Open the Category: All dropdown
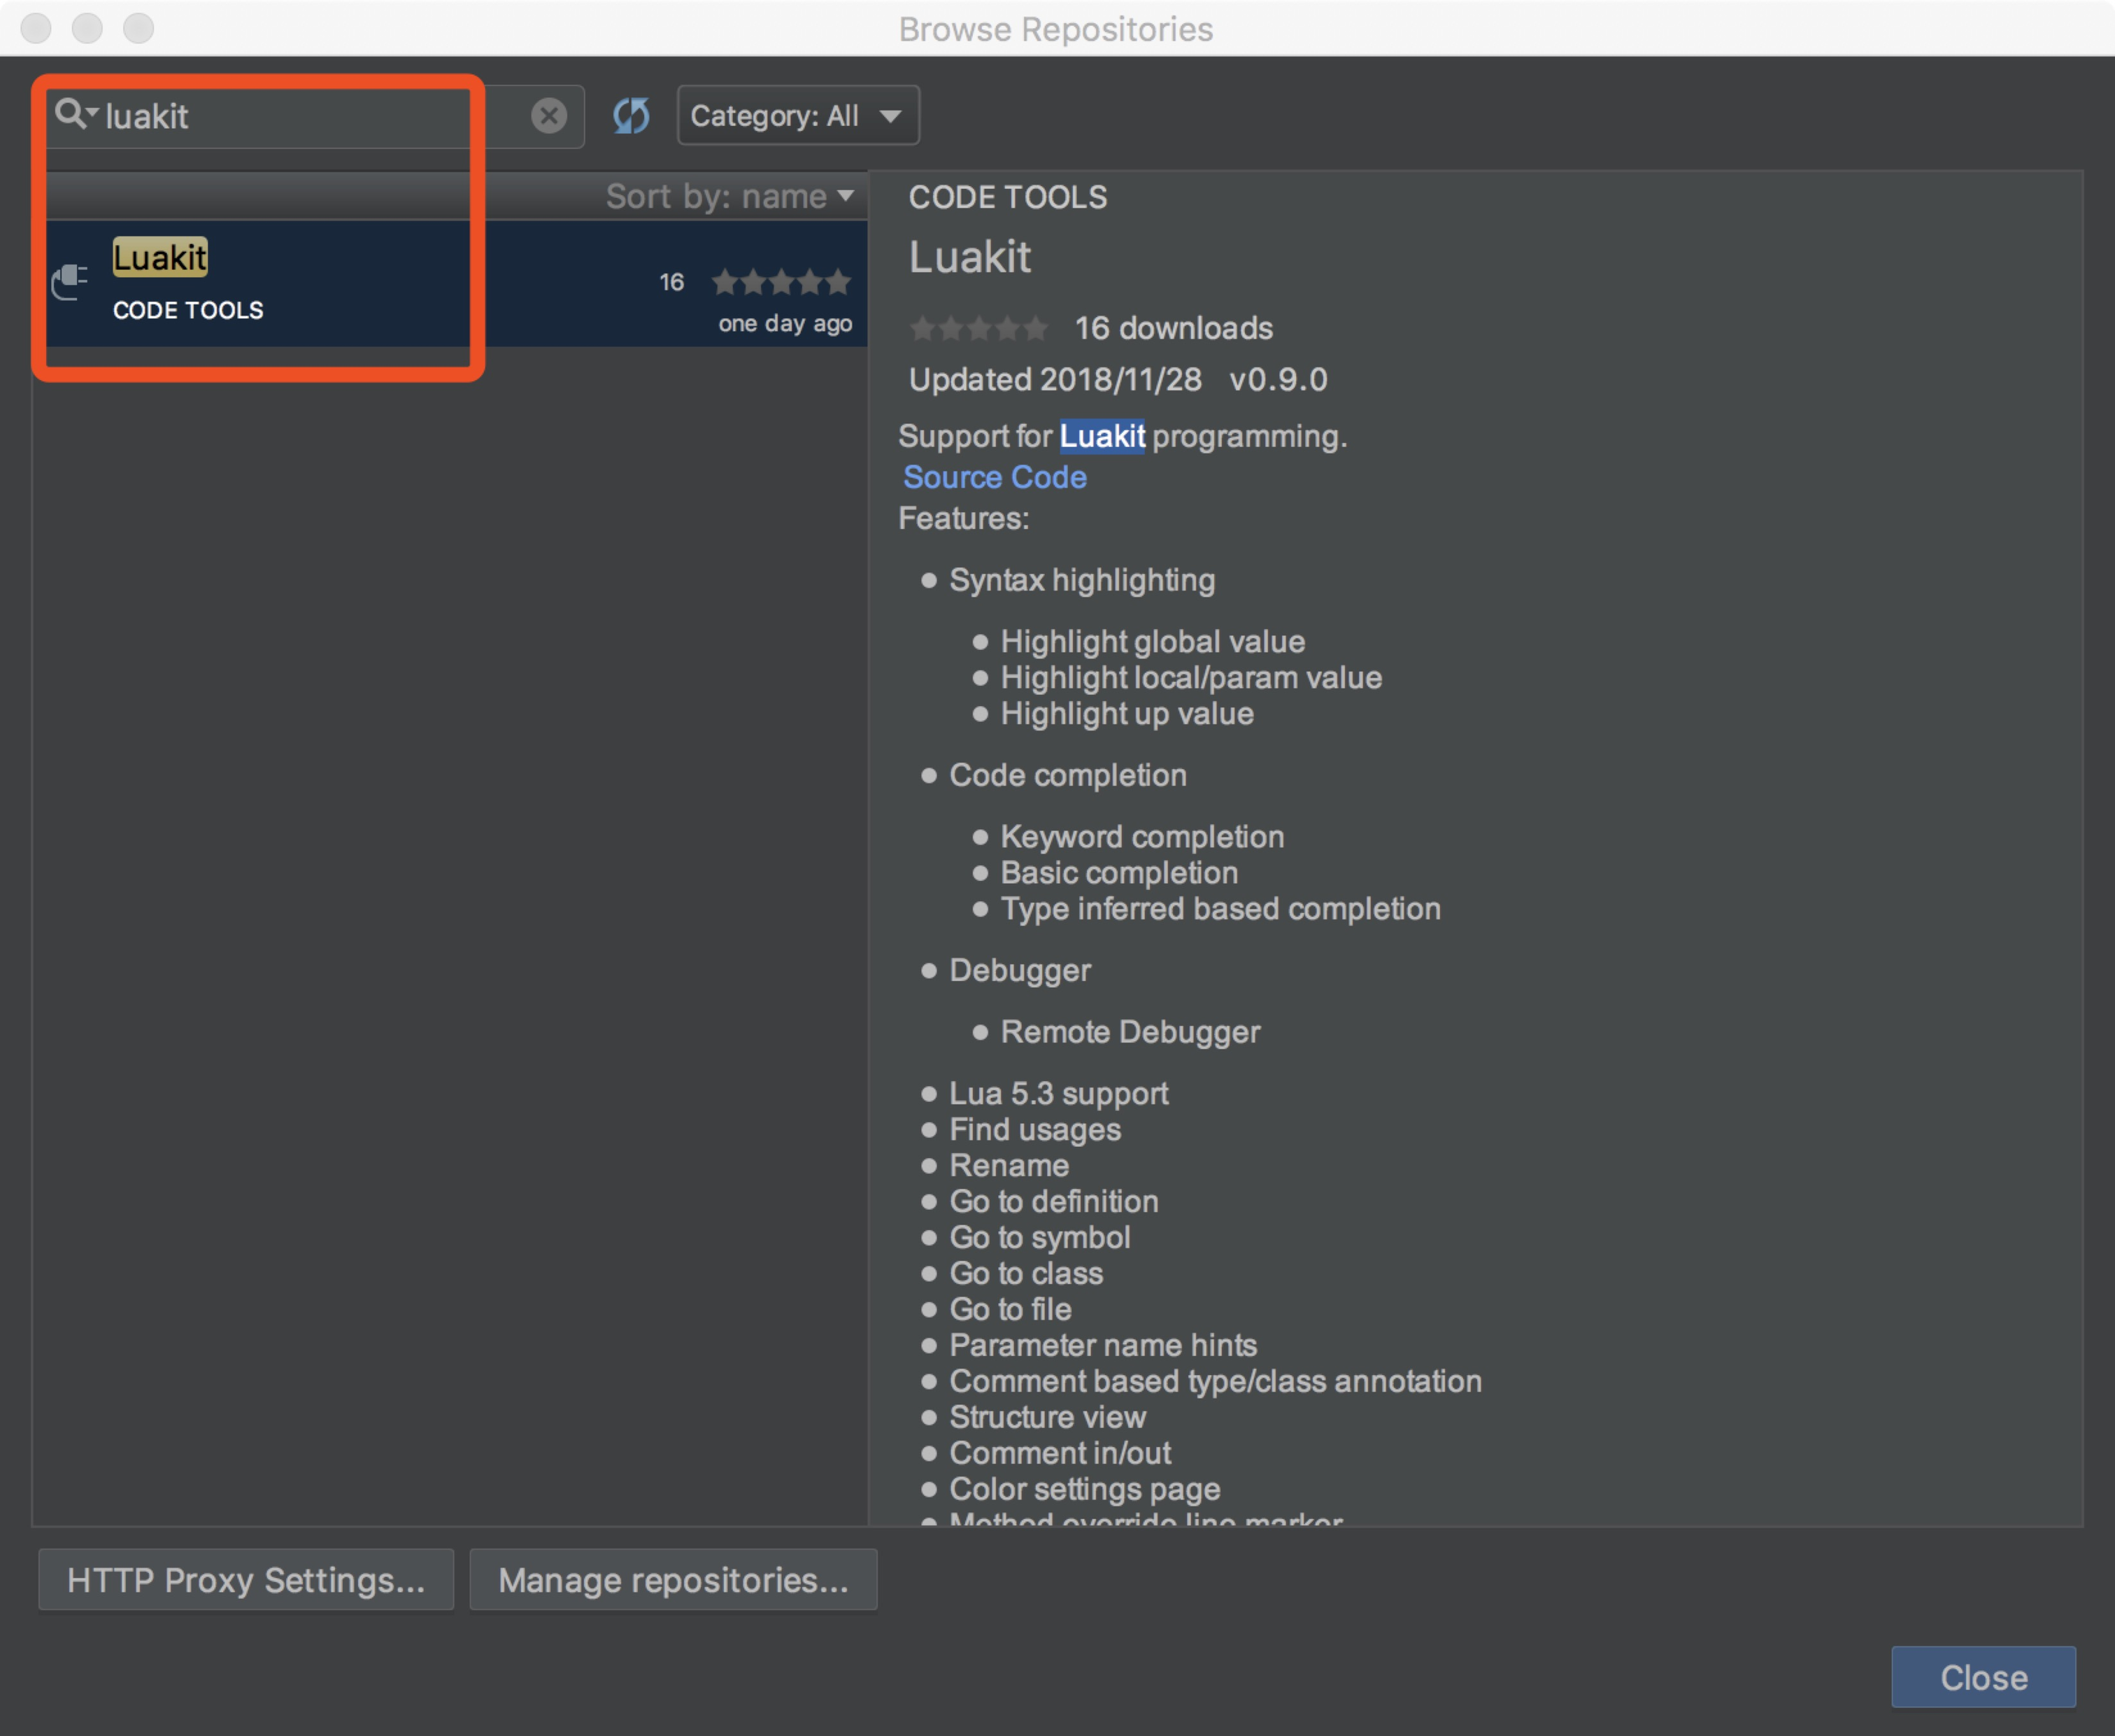This screenshot has width=2115, height=1736. pos(797,116)
